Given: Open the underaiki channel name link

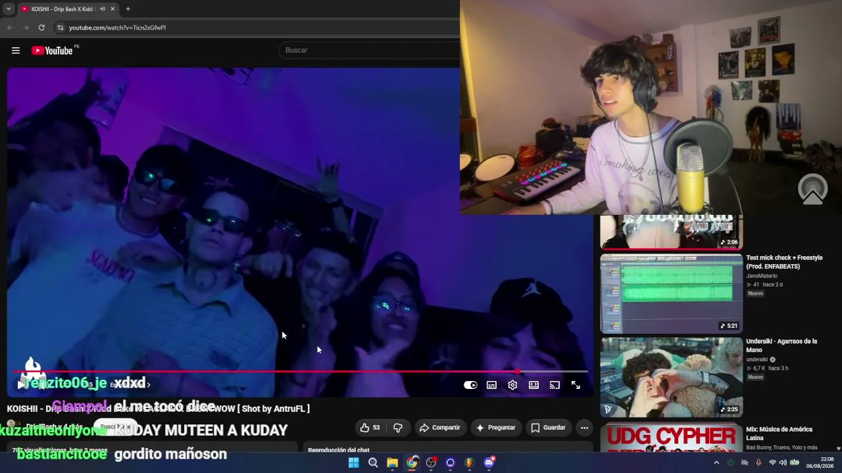Looking at the screenshot, I should [x=757, y=359].
